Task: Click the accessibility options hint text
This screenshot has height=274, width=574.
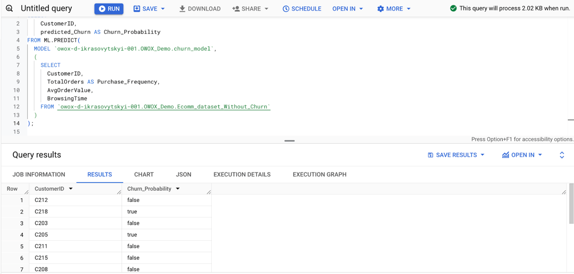Action: pos(522,139)
